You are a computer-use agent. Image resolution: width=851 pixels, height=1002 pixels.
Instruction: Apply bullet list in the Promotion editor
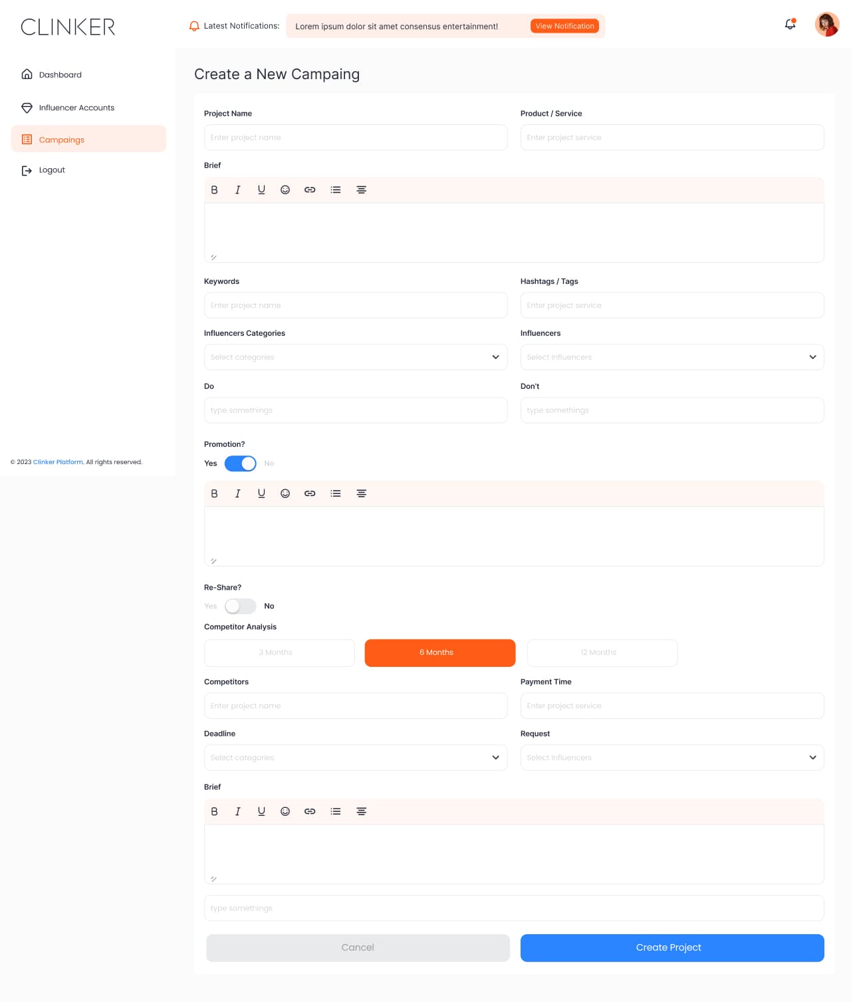tap(336, 493)
